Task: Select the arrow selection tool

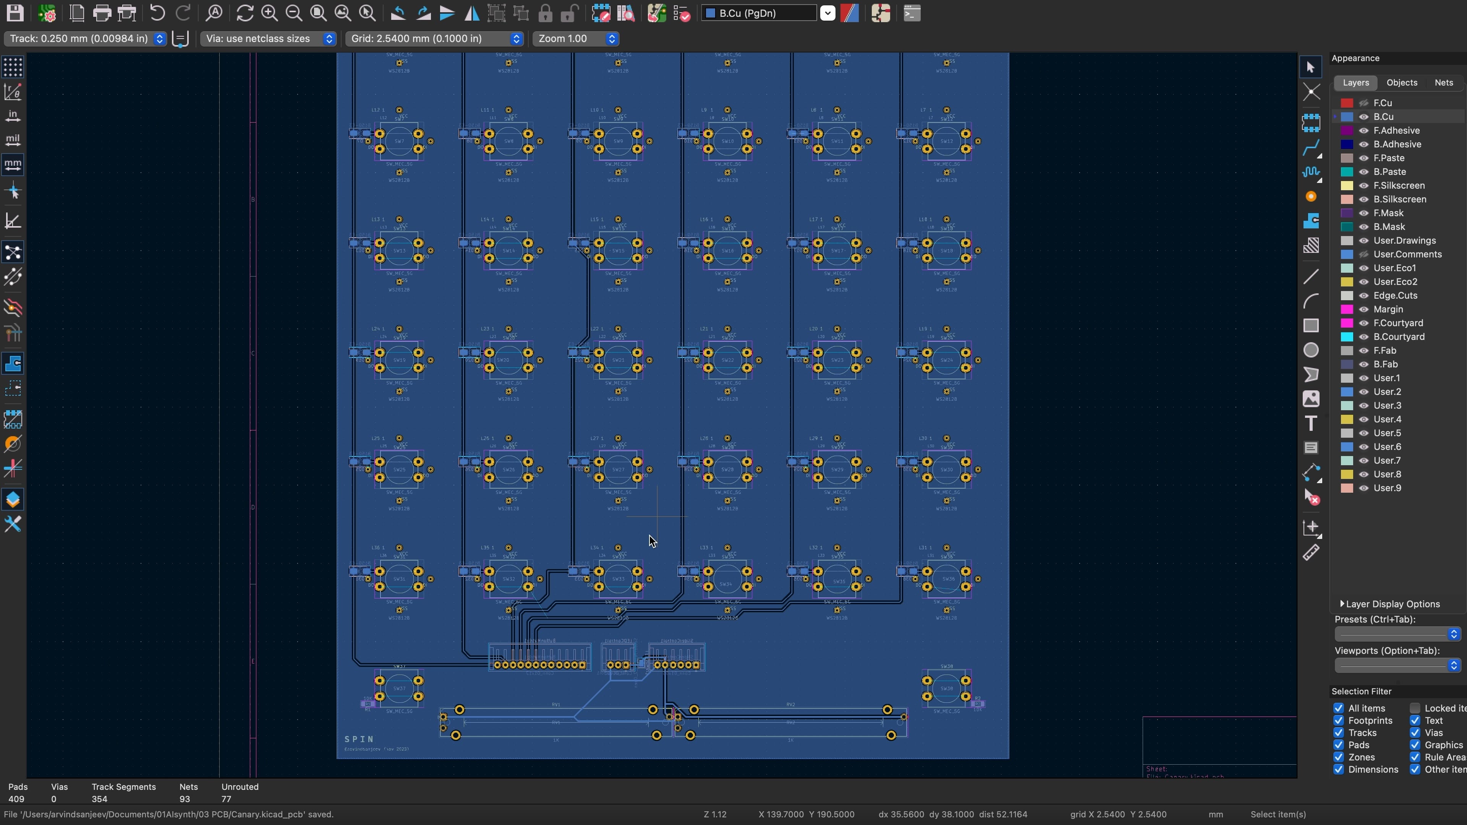Action: click(1311, 67)
